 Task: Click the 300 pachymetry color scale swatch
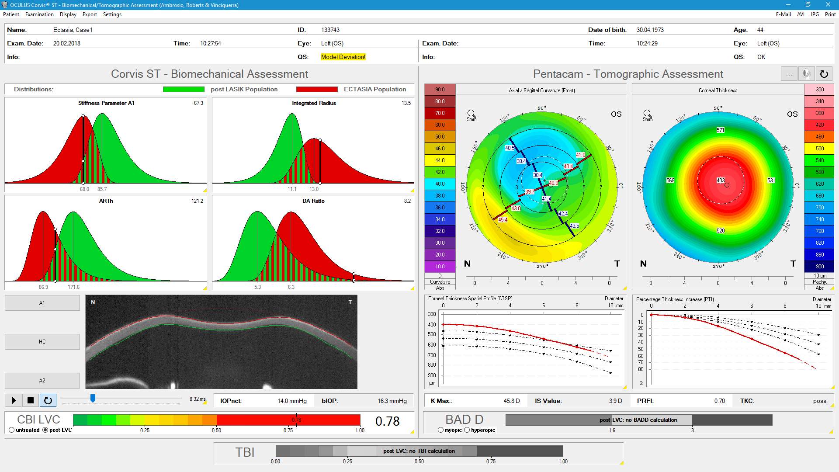[820, 90]
